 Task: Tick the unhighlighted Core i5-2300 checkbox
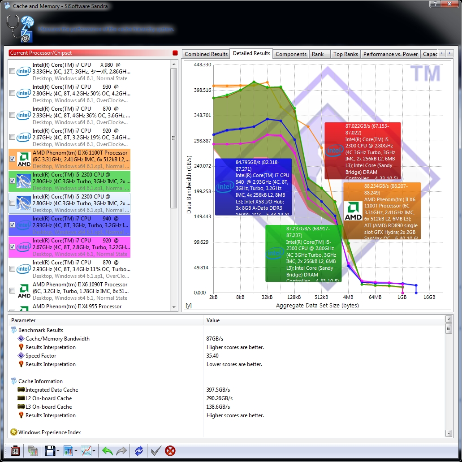click(13, 203)
